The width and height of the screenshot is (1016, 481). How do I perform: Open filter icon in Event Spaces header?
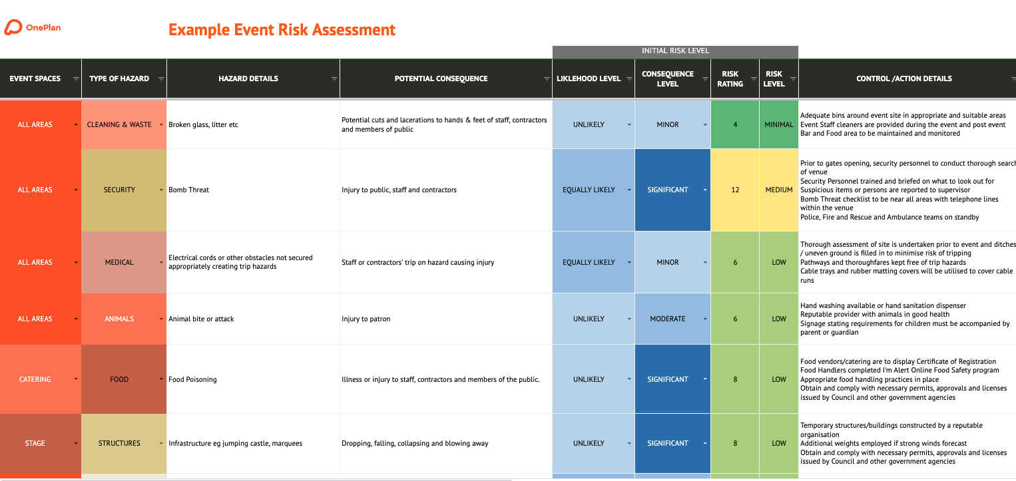tap(75, 79)
